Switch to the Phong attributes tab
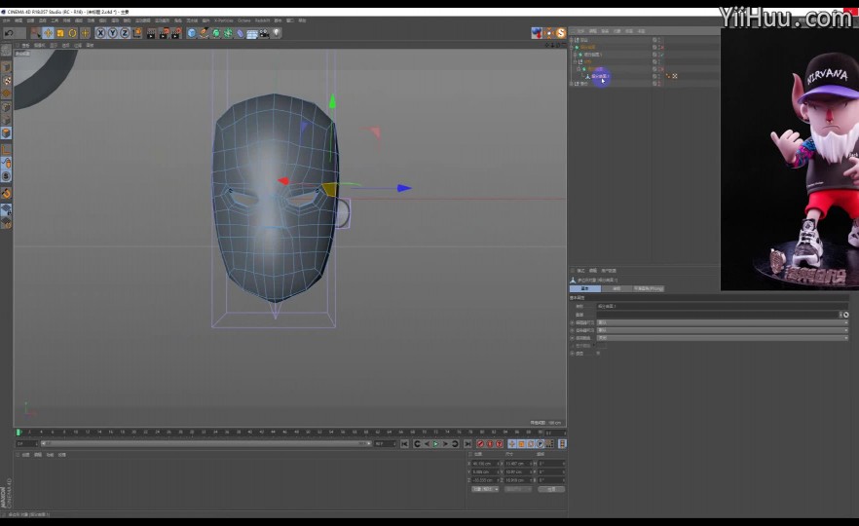This screenshot has height=526, width=859. tap(648, 288)
